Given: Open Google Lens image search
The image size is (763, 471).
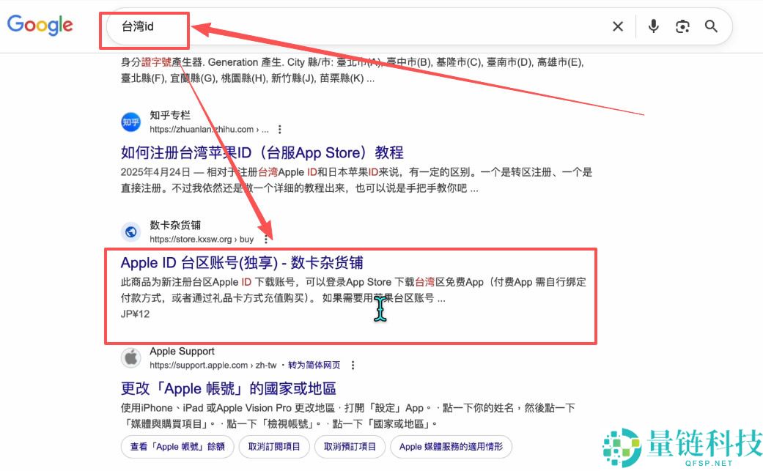Looking at the screenshot, I should (x=682, y=26).
